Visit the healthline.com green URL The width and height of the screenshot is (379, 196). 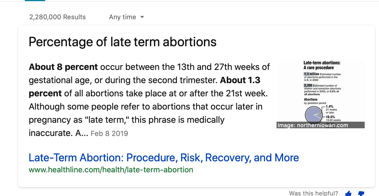click(111, 170)
